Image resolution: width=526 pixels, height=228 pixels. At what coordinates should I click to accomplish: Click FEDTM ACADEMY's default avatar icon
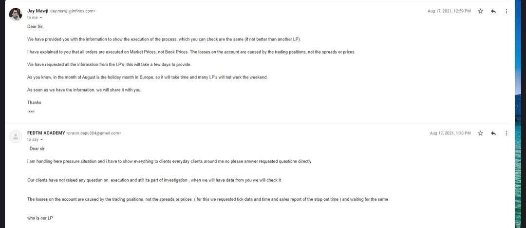tap(16, 136)
